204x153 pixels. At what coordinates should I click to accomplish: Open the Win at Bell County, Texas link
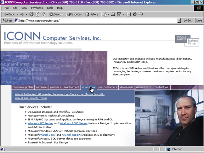[31, 98]
